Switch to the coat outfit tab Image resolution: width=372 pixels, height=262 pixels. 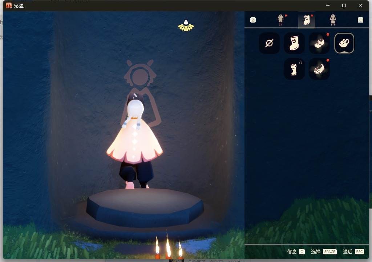[x=281, y=20]
